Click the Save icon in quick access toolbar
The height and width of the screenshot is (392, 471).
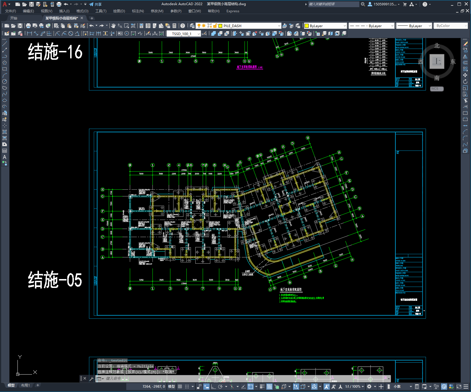pos(31,4)
